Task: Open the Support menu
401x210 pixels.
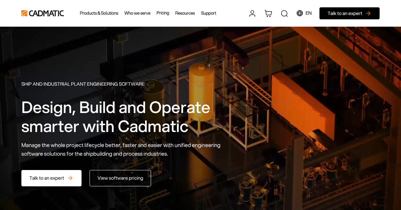Action: tap(209, 13)
